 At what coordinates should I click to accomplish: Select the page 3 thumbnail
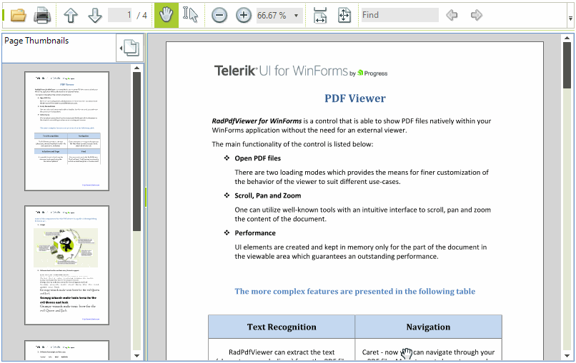click(67, 350)
